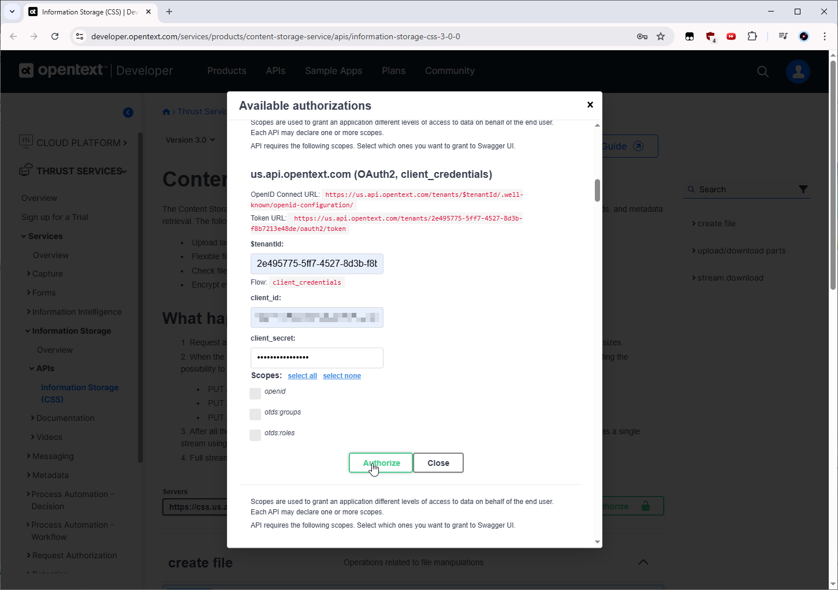
Task: Click the dialog scrollbar thumb
Action: (x=597, y=190)
